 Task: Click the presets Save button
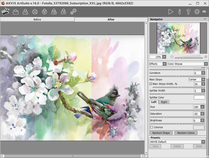pyautogui.click(x=155, y=146)
